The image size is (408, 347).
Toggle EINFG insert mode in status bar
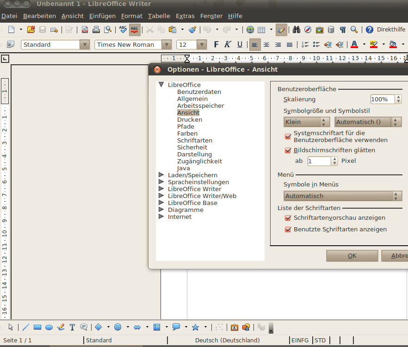(300, 340)
